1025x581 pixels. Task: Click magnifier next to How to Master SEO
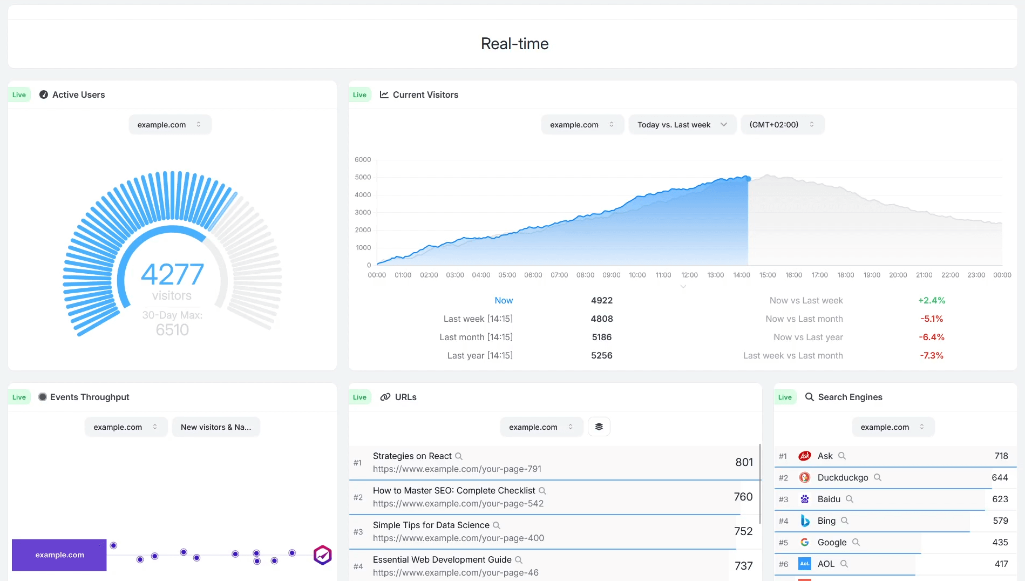542,491
